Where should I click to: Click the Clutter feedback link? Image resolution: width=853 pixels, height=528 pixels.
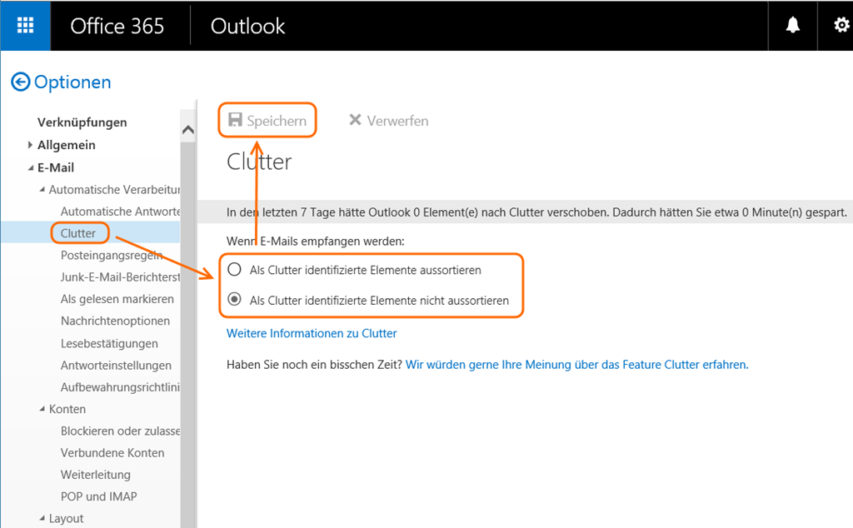(576, 365)
